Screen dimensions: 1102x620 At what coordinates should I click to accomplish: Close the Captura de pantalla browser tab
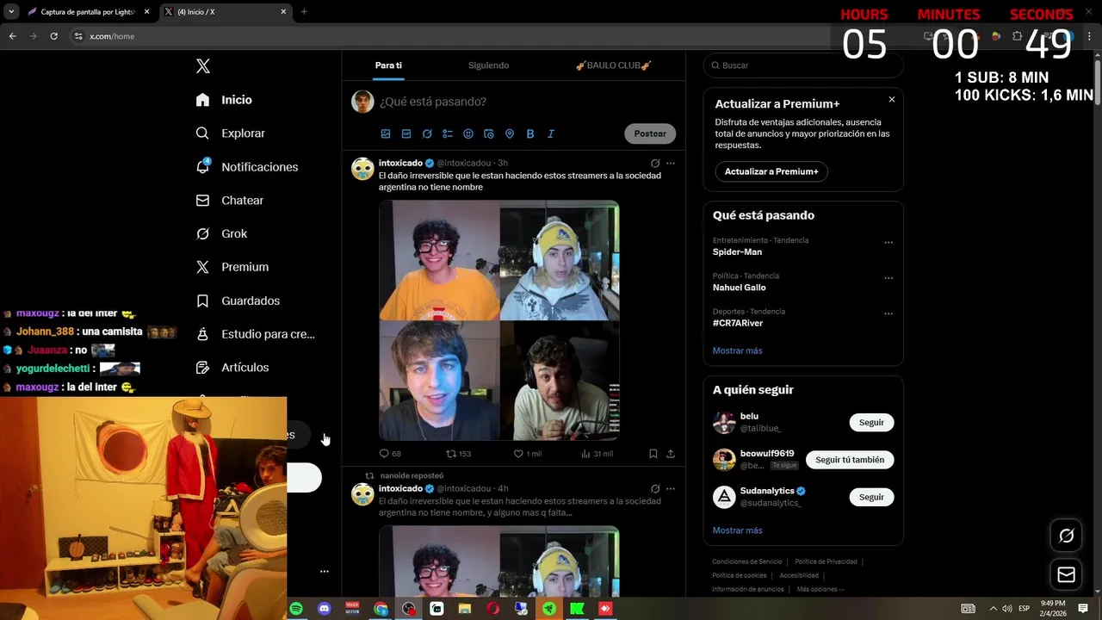tap(146, 12)
